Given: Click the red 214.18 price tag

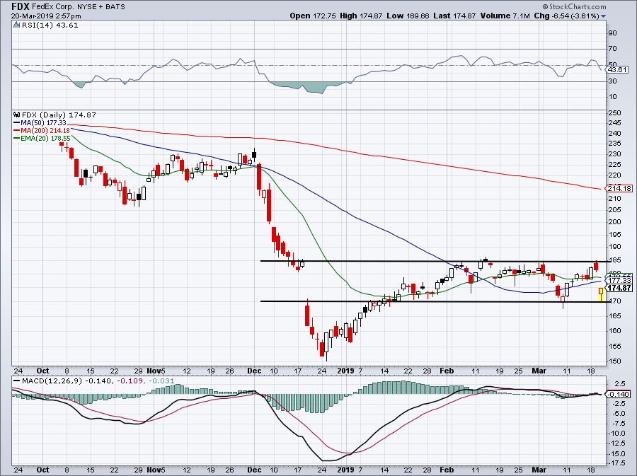Looking at the screenshot, I should pos(619,188).
